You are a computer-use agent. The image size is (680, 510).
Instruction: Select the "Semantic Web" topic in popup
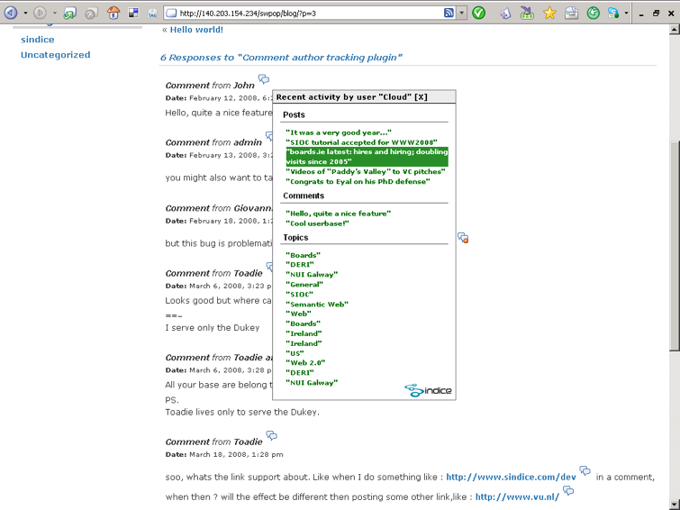[x=316, y=305]
